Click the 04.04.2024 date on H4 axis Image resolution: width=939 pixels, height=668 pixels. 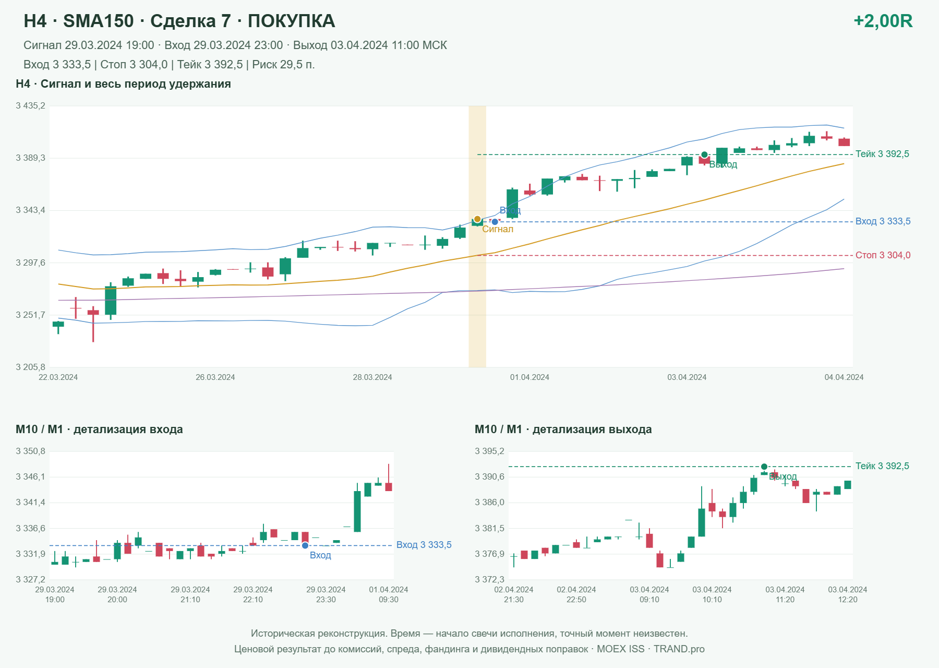coord(844,377)
